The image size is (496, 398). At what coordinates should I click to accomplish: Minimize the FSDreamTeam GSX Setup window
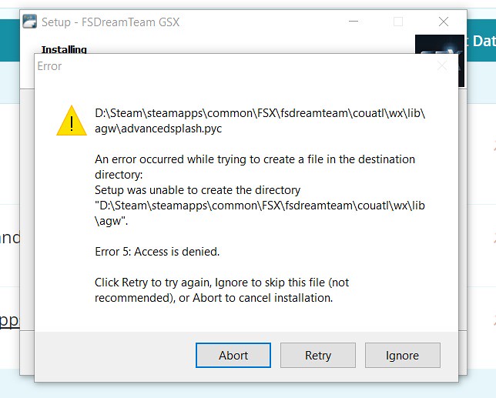tap(354, 22)
